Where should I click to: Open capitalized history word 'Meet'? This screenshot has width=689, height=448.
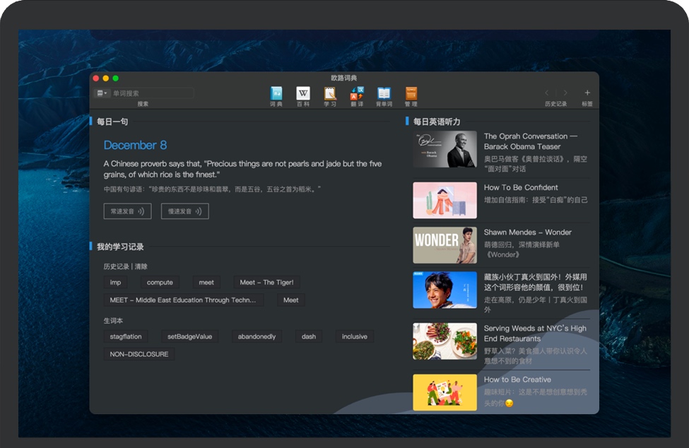(291, 300)
